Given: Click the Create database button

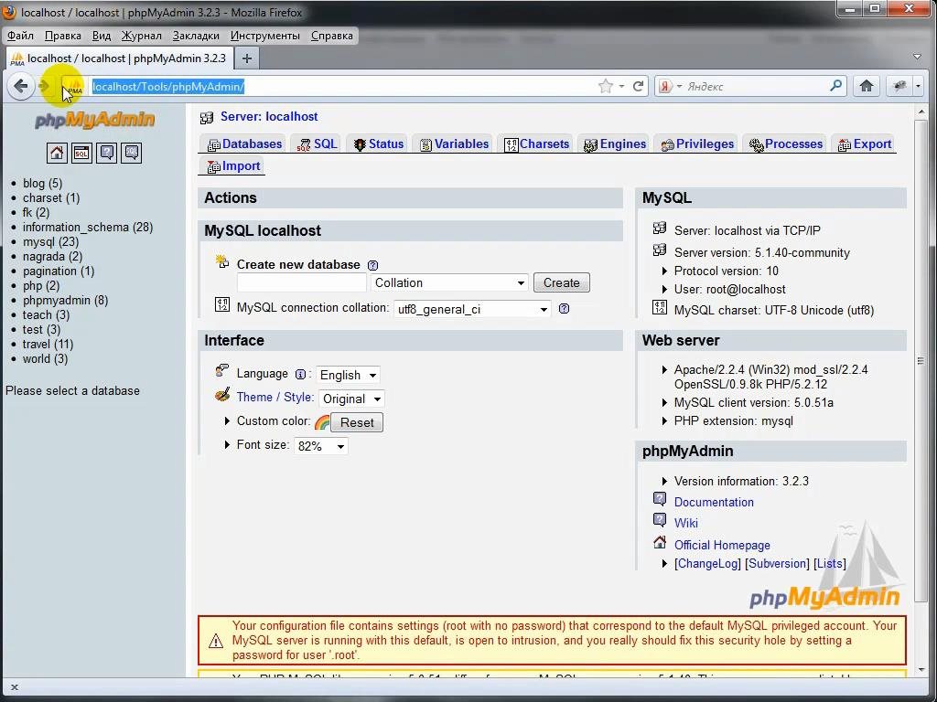Looking at the screenshot, I should coord(562,283).
